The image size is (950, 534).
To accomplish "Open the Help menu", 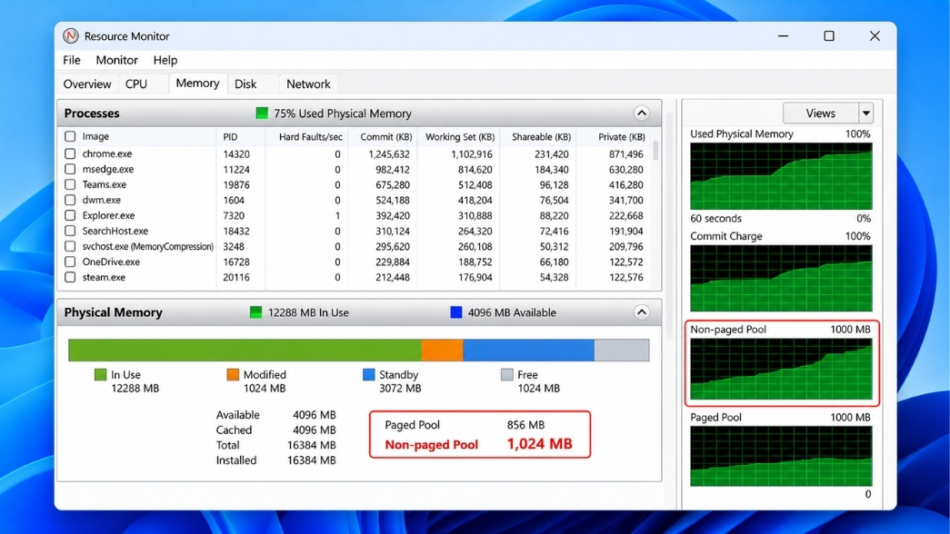I will (165, 60).
